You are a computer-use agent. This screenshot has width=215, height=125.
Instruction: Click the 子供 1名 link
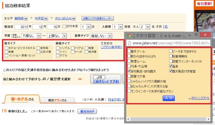coord(165,27)
